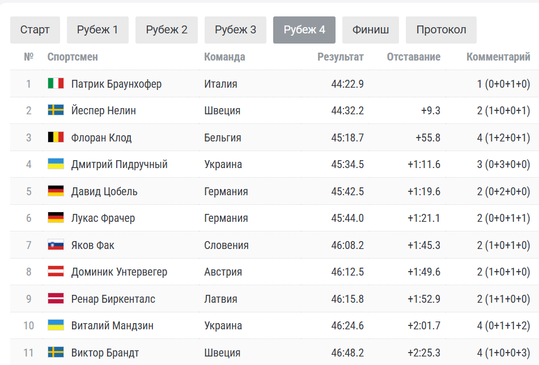Click the Swedish flag beside Виктор Брандт

[55, 353]
